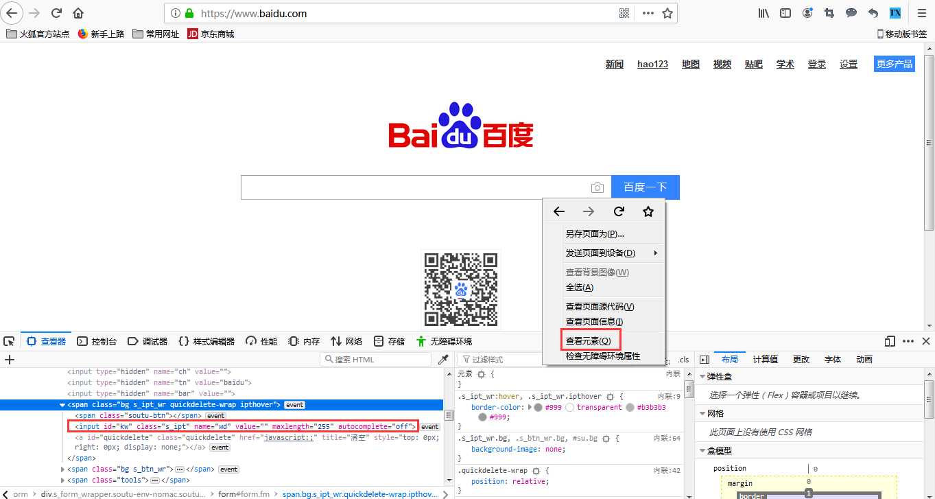This screenshot has height=499, width=935.
Task: Open the page actions three-dot menu in address bar
Action: 648,13
